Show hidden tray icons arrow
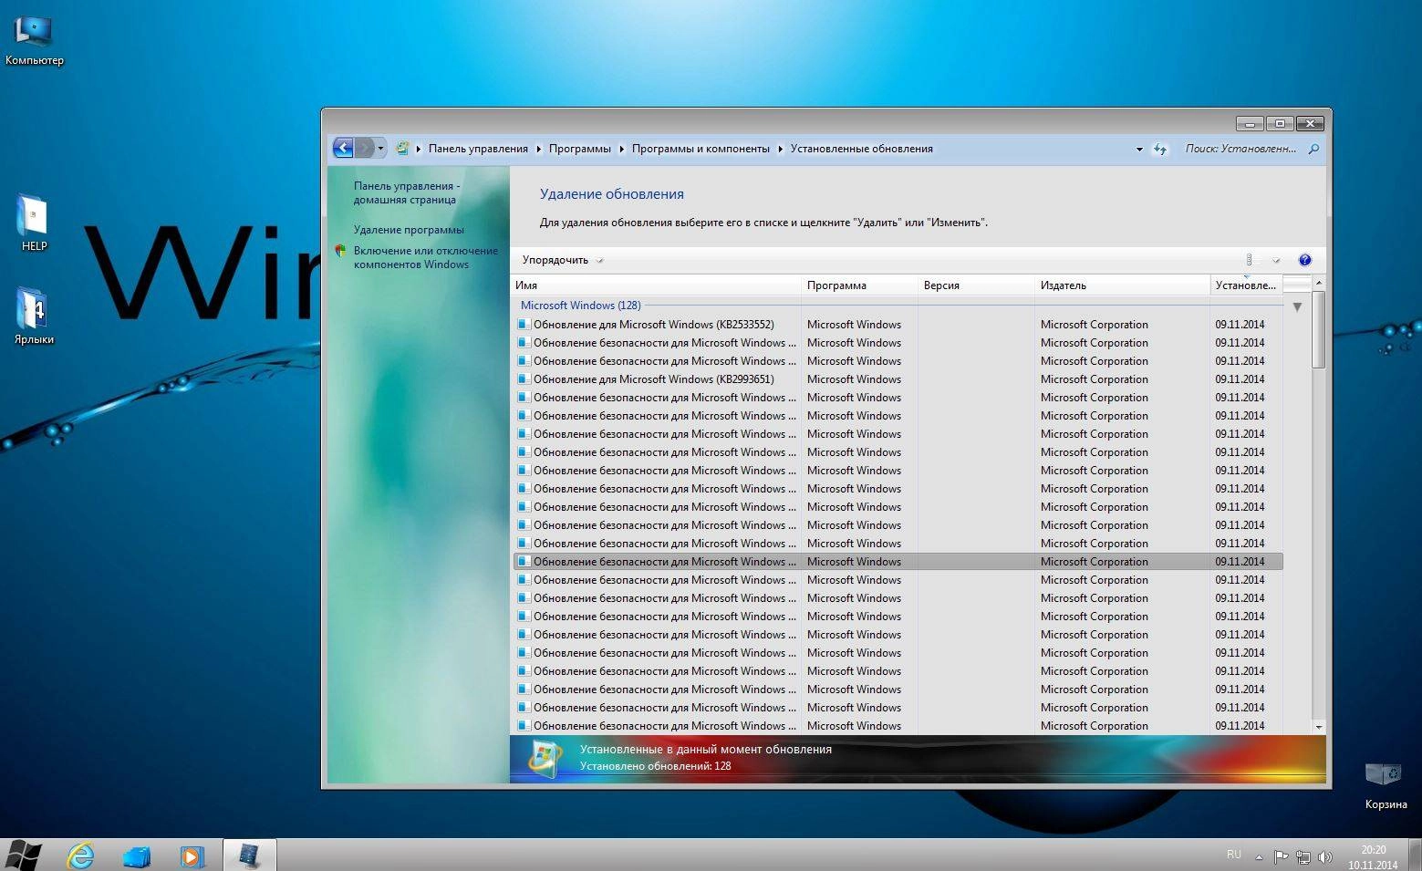The width and height of the screenshot is (1422, 871). 1259,857
